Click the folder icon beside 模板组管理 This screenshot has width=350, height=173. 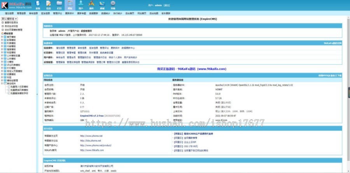5,81
